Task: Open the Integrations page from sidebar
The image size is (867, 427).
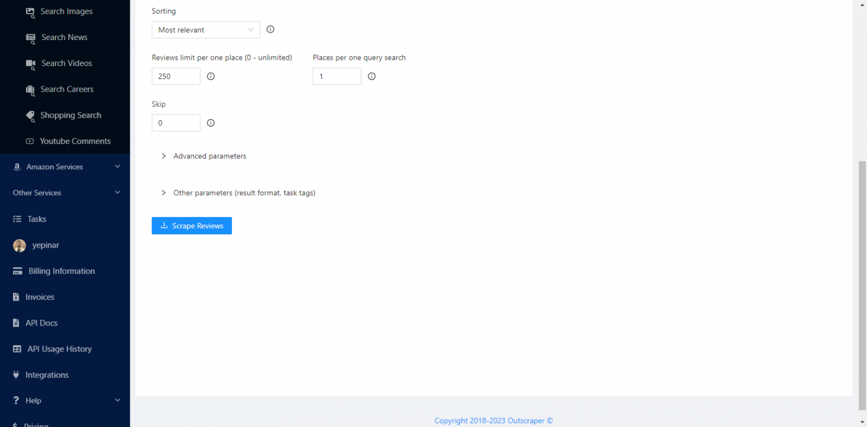Action: coord(47,375)
